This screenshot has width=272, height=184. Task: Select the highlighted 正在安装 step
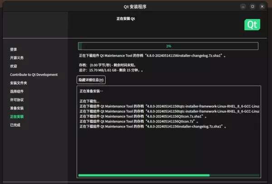pos(17,117)
